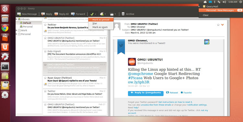
Task: Click Geary mail launcher icon
Action: (x=5, y=86)
